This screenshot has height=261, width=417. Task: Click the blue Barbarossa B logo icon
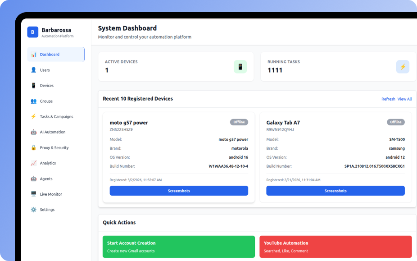tap(33, 32)
